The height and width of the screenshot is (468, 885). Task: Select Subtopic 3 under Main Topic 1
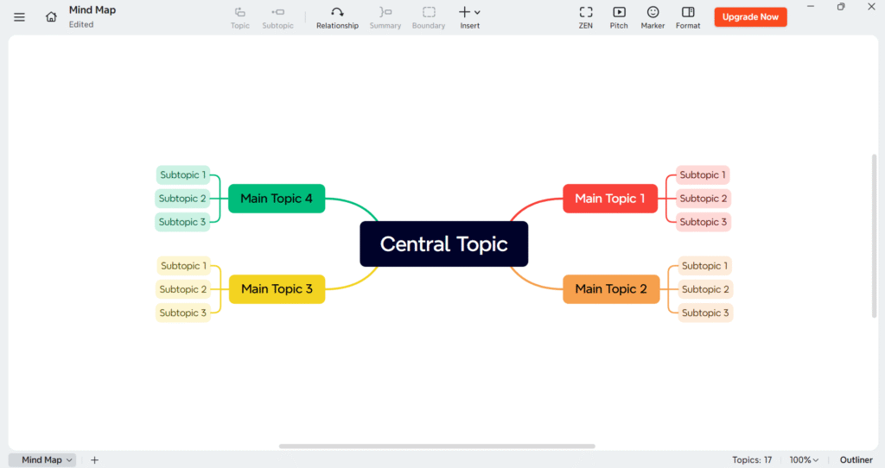coord(704,222)
